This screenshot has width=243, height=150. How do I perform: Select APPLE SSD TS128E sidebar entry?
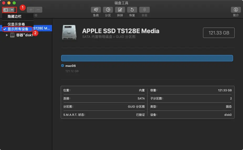coord(42,28)
